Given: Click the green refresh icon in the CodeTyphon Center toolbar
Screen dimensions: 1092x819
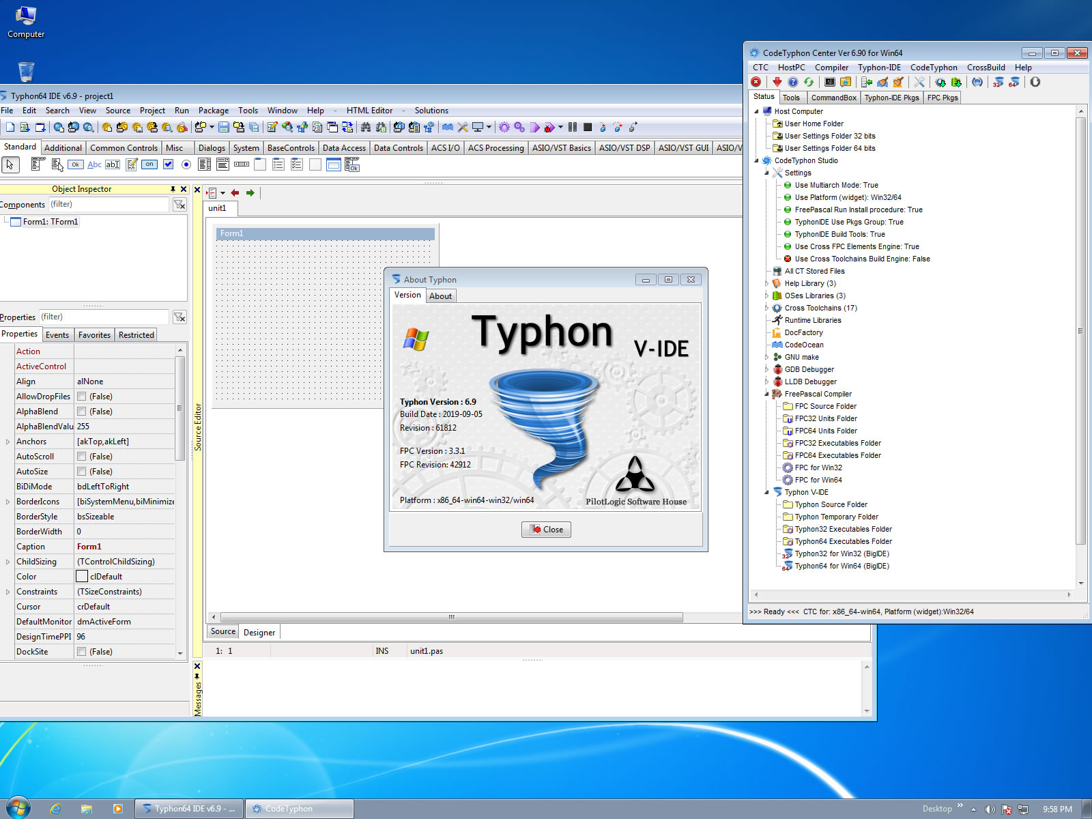Looking at the screenshot, I should [809, 82].
